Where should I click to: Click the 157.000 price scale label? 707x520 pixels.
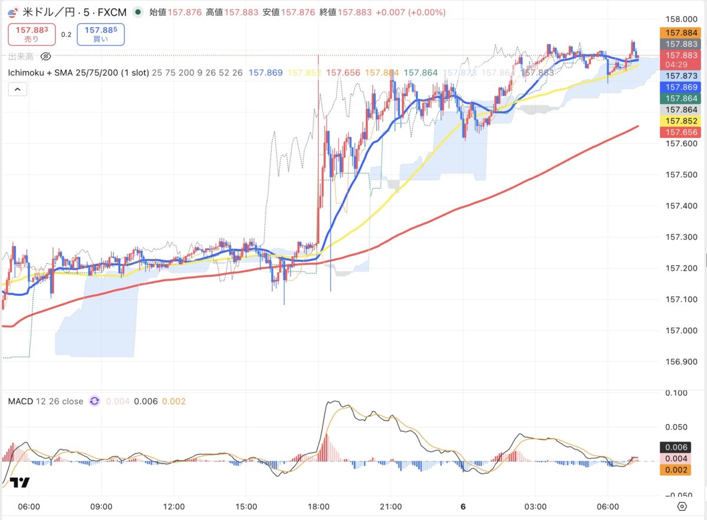[682, 330]
